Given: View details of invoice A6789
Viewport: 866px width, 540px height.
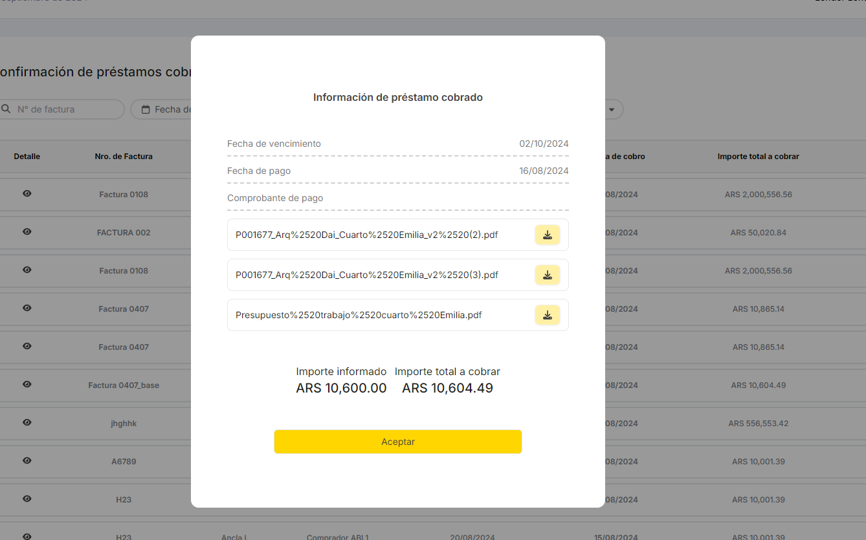Looking at the screenshot, I should coord(27,460).
